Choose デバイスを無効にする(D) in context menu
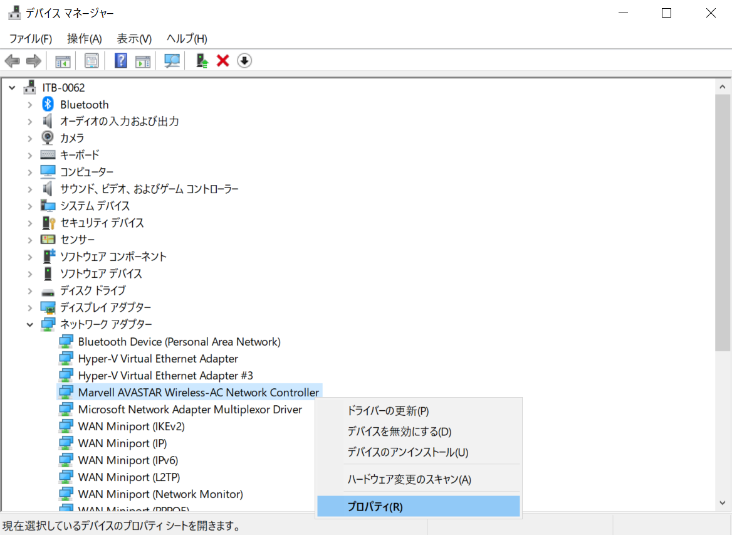 (418, 432)
